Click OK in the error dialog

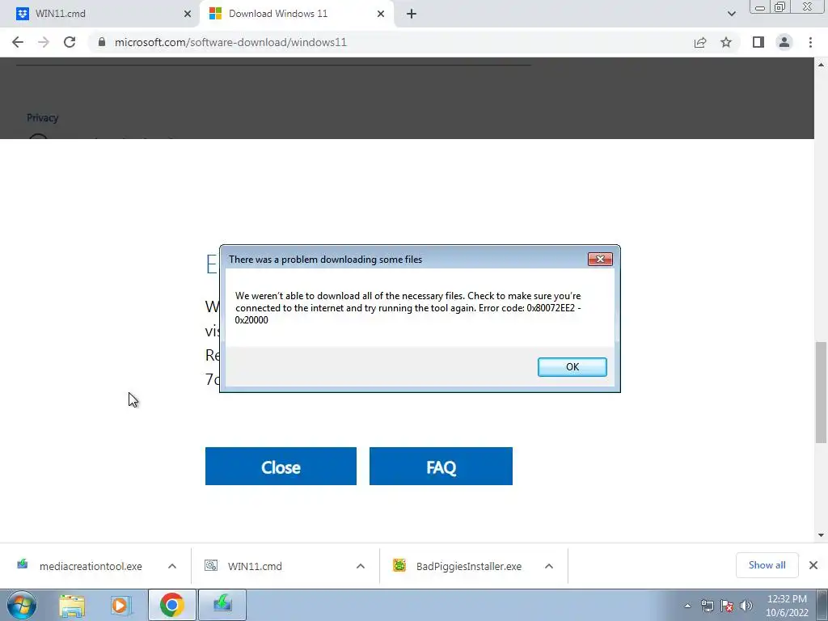click(x=572, y=367)
